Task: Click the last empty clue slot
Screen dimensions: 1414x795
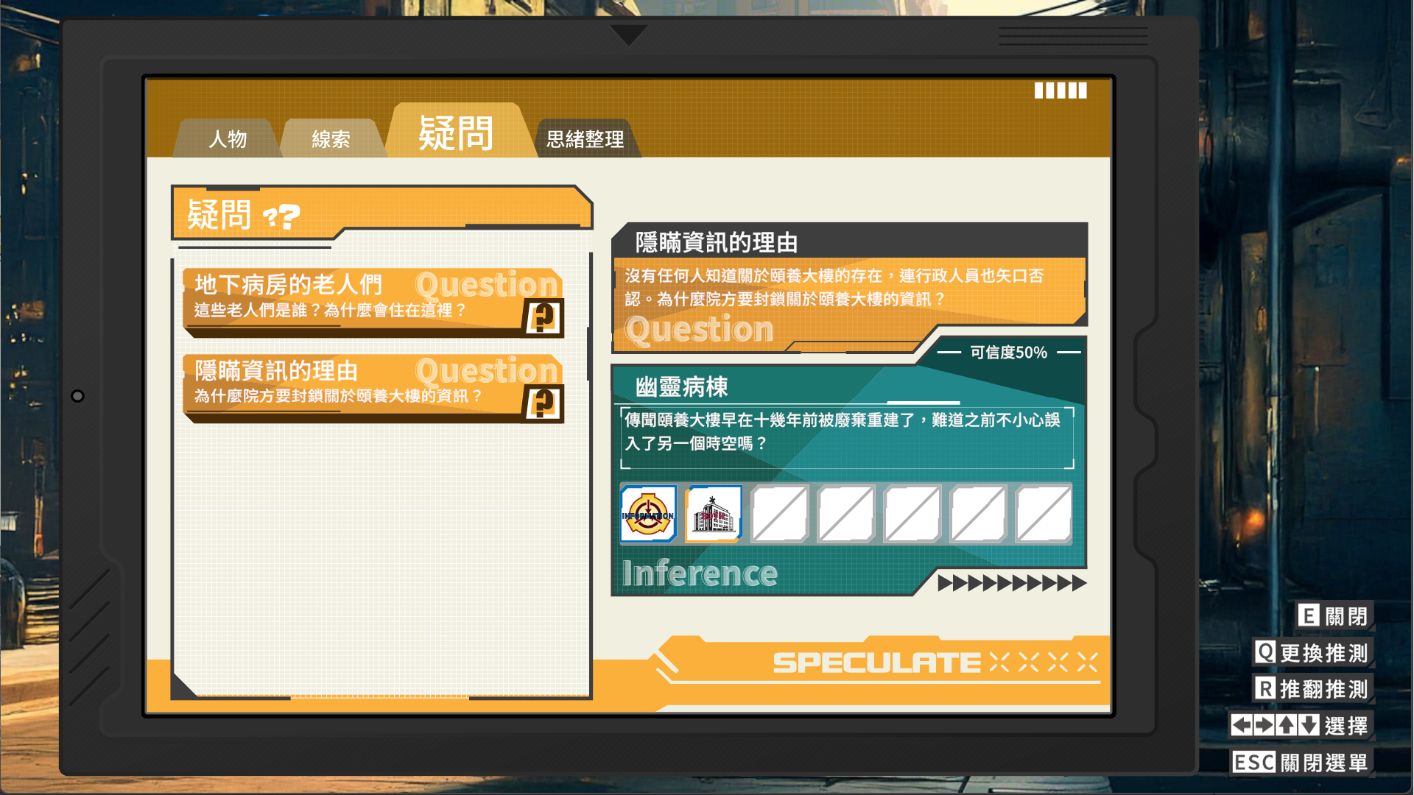Action: [1044, 514]
